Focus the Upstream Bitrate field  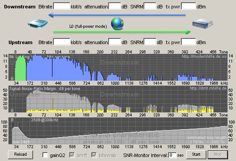point(62,41)
